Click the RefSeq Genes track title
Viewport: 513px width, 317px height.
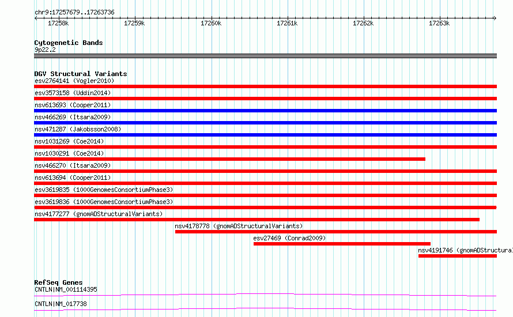[58, 282]
